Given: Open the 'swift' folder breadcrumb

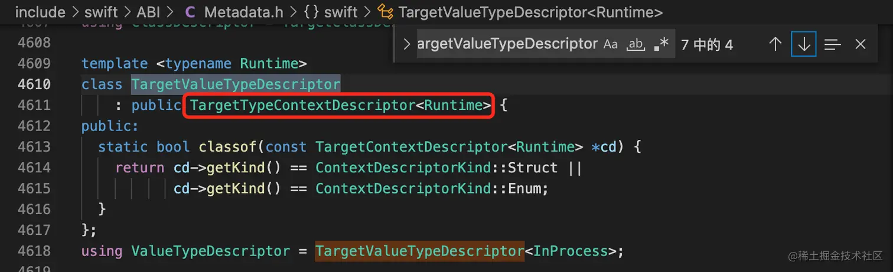Looking at the screenshot, I should tap(102, 12).
